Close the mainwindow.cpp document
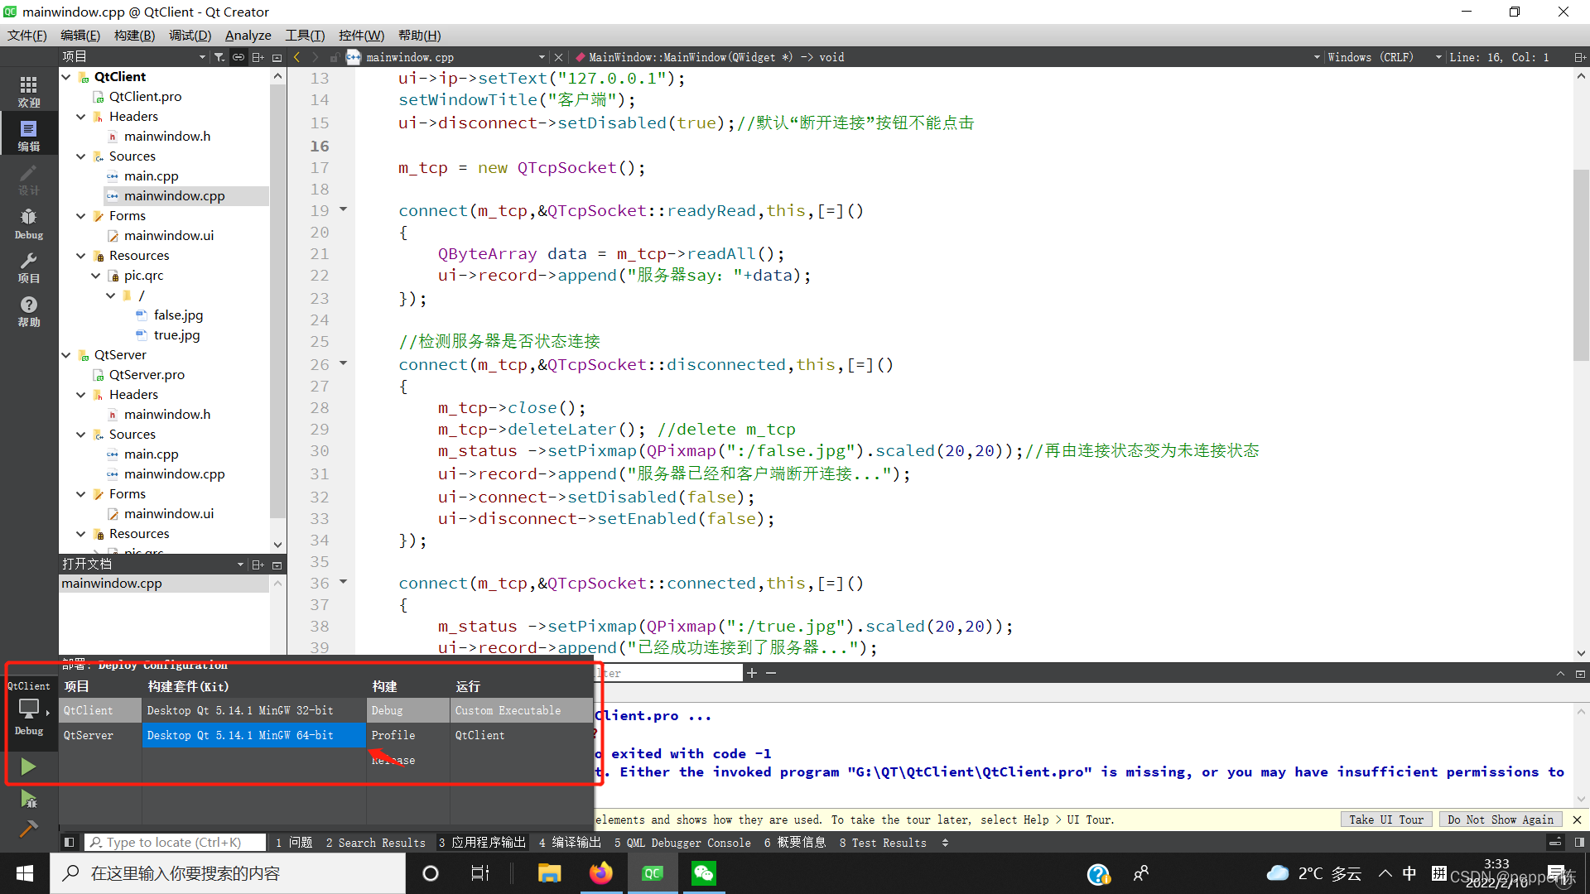 pyautogui.click(x=559, y=57)
